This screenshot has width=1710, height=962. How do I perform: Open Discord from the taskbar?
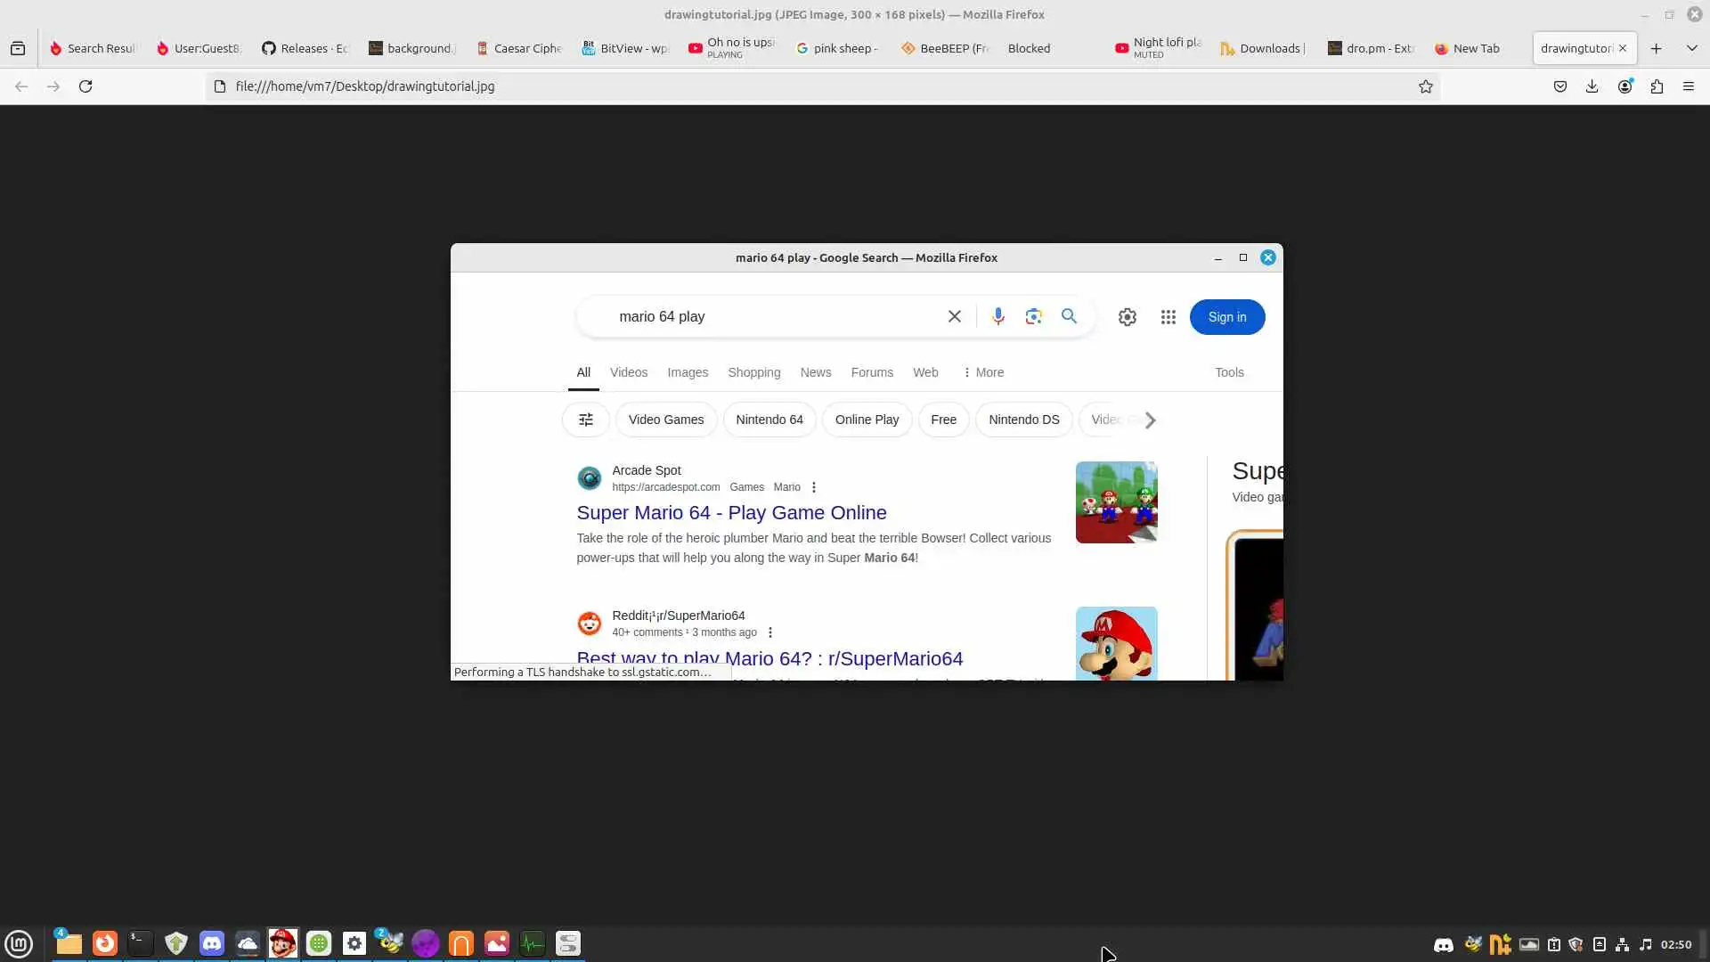(212, 942)
